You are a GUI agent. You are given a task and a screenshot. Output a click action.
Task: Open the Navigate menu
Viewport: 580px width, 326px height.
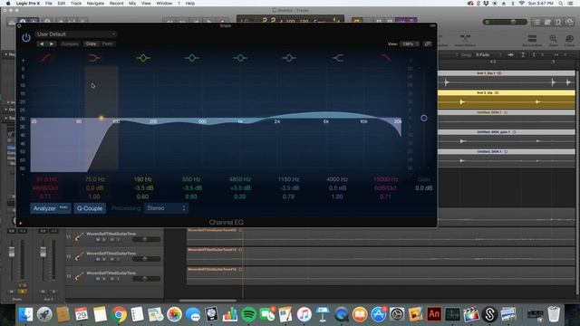pos(95,4)
